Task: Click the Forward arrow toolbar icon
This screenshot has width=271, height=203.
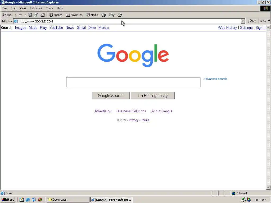Action: pos(20,15)
